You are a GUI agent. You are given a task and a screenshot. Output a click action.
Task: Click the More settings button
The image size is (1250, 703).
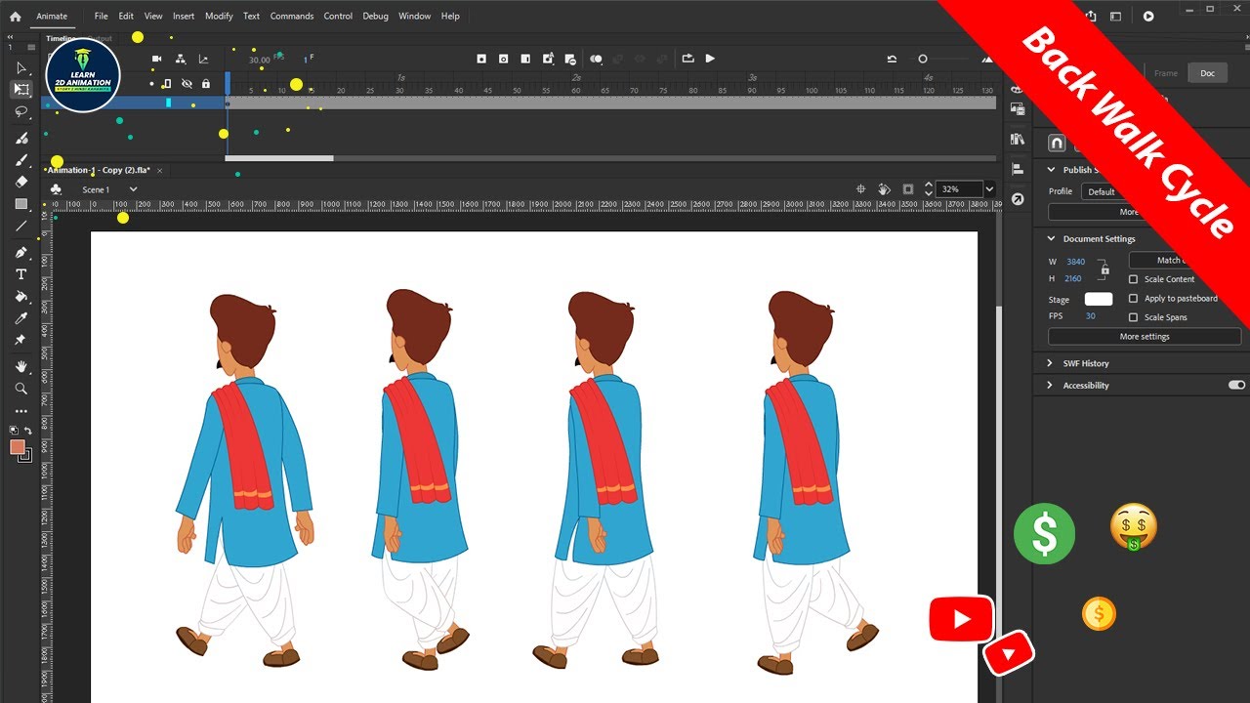(x=1145, y=337)
